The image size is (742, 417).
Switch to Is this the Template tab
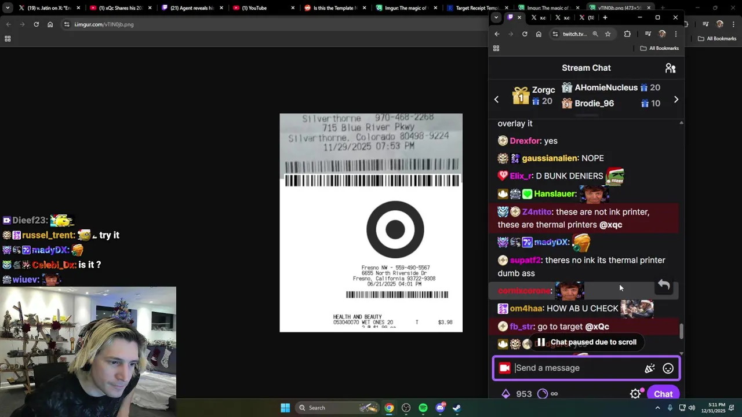coord(334,8)
